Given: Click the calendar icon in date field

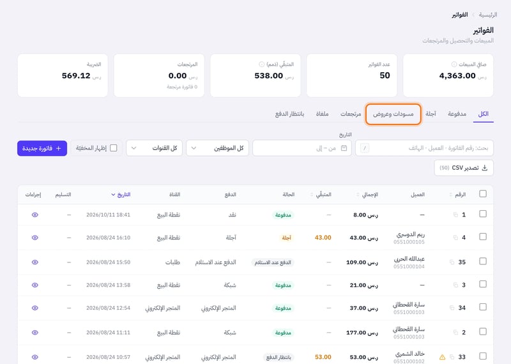Looking at the screenshot, I should pyautogui.click(x=344, y=148).
